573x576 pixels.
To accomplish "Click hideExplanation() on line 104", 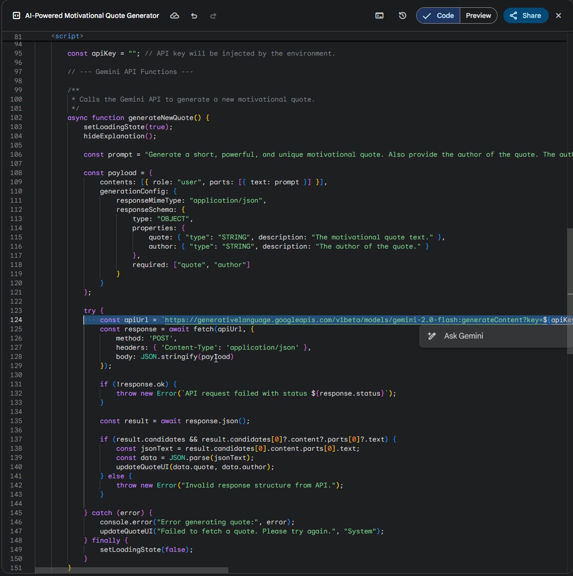I will click(120, 136).
